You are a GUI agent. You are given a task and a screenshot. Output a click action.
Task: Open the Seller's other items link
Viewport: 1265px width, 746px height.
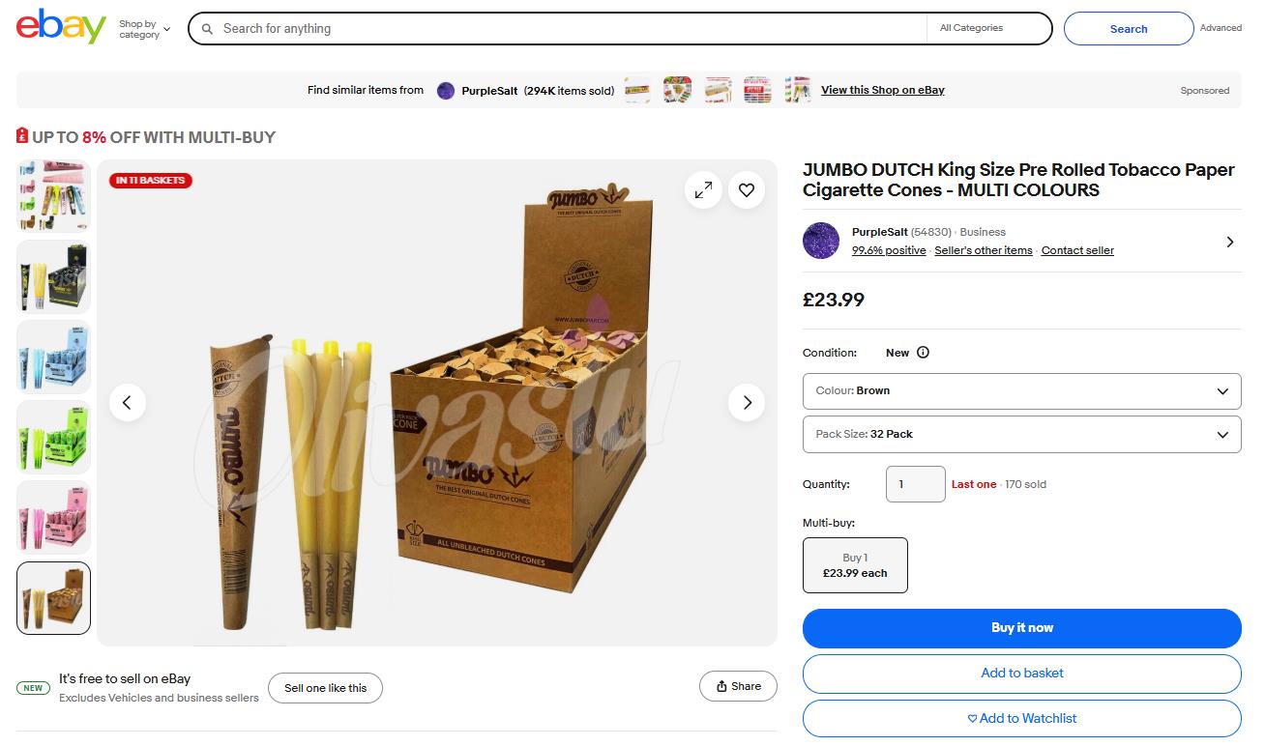(984, 250)
